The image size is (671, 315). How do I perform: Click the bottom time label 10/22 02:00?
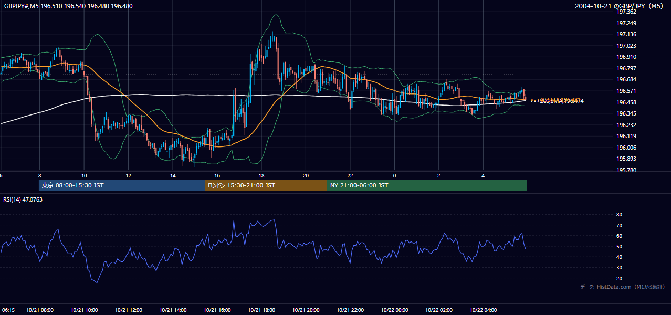point(439,310)
